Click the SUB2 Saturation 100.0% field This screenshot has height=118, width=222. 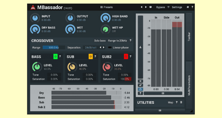click(125, 79)
